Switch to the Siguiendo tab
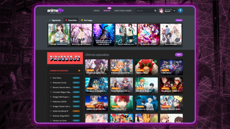Screen dimensions: 230x129 pyautogui.click(x=55, y=20)
